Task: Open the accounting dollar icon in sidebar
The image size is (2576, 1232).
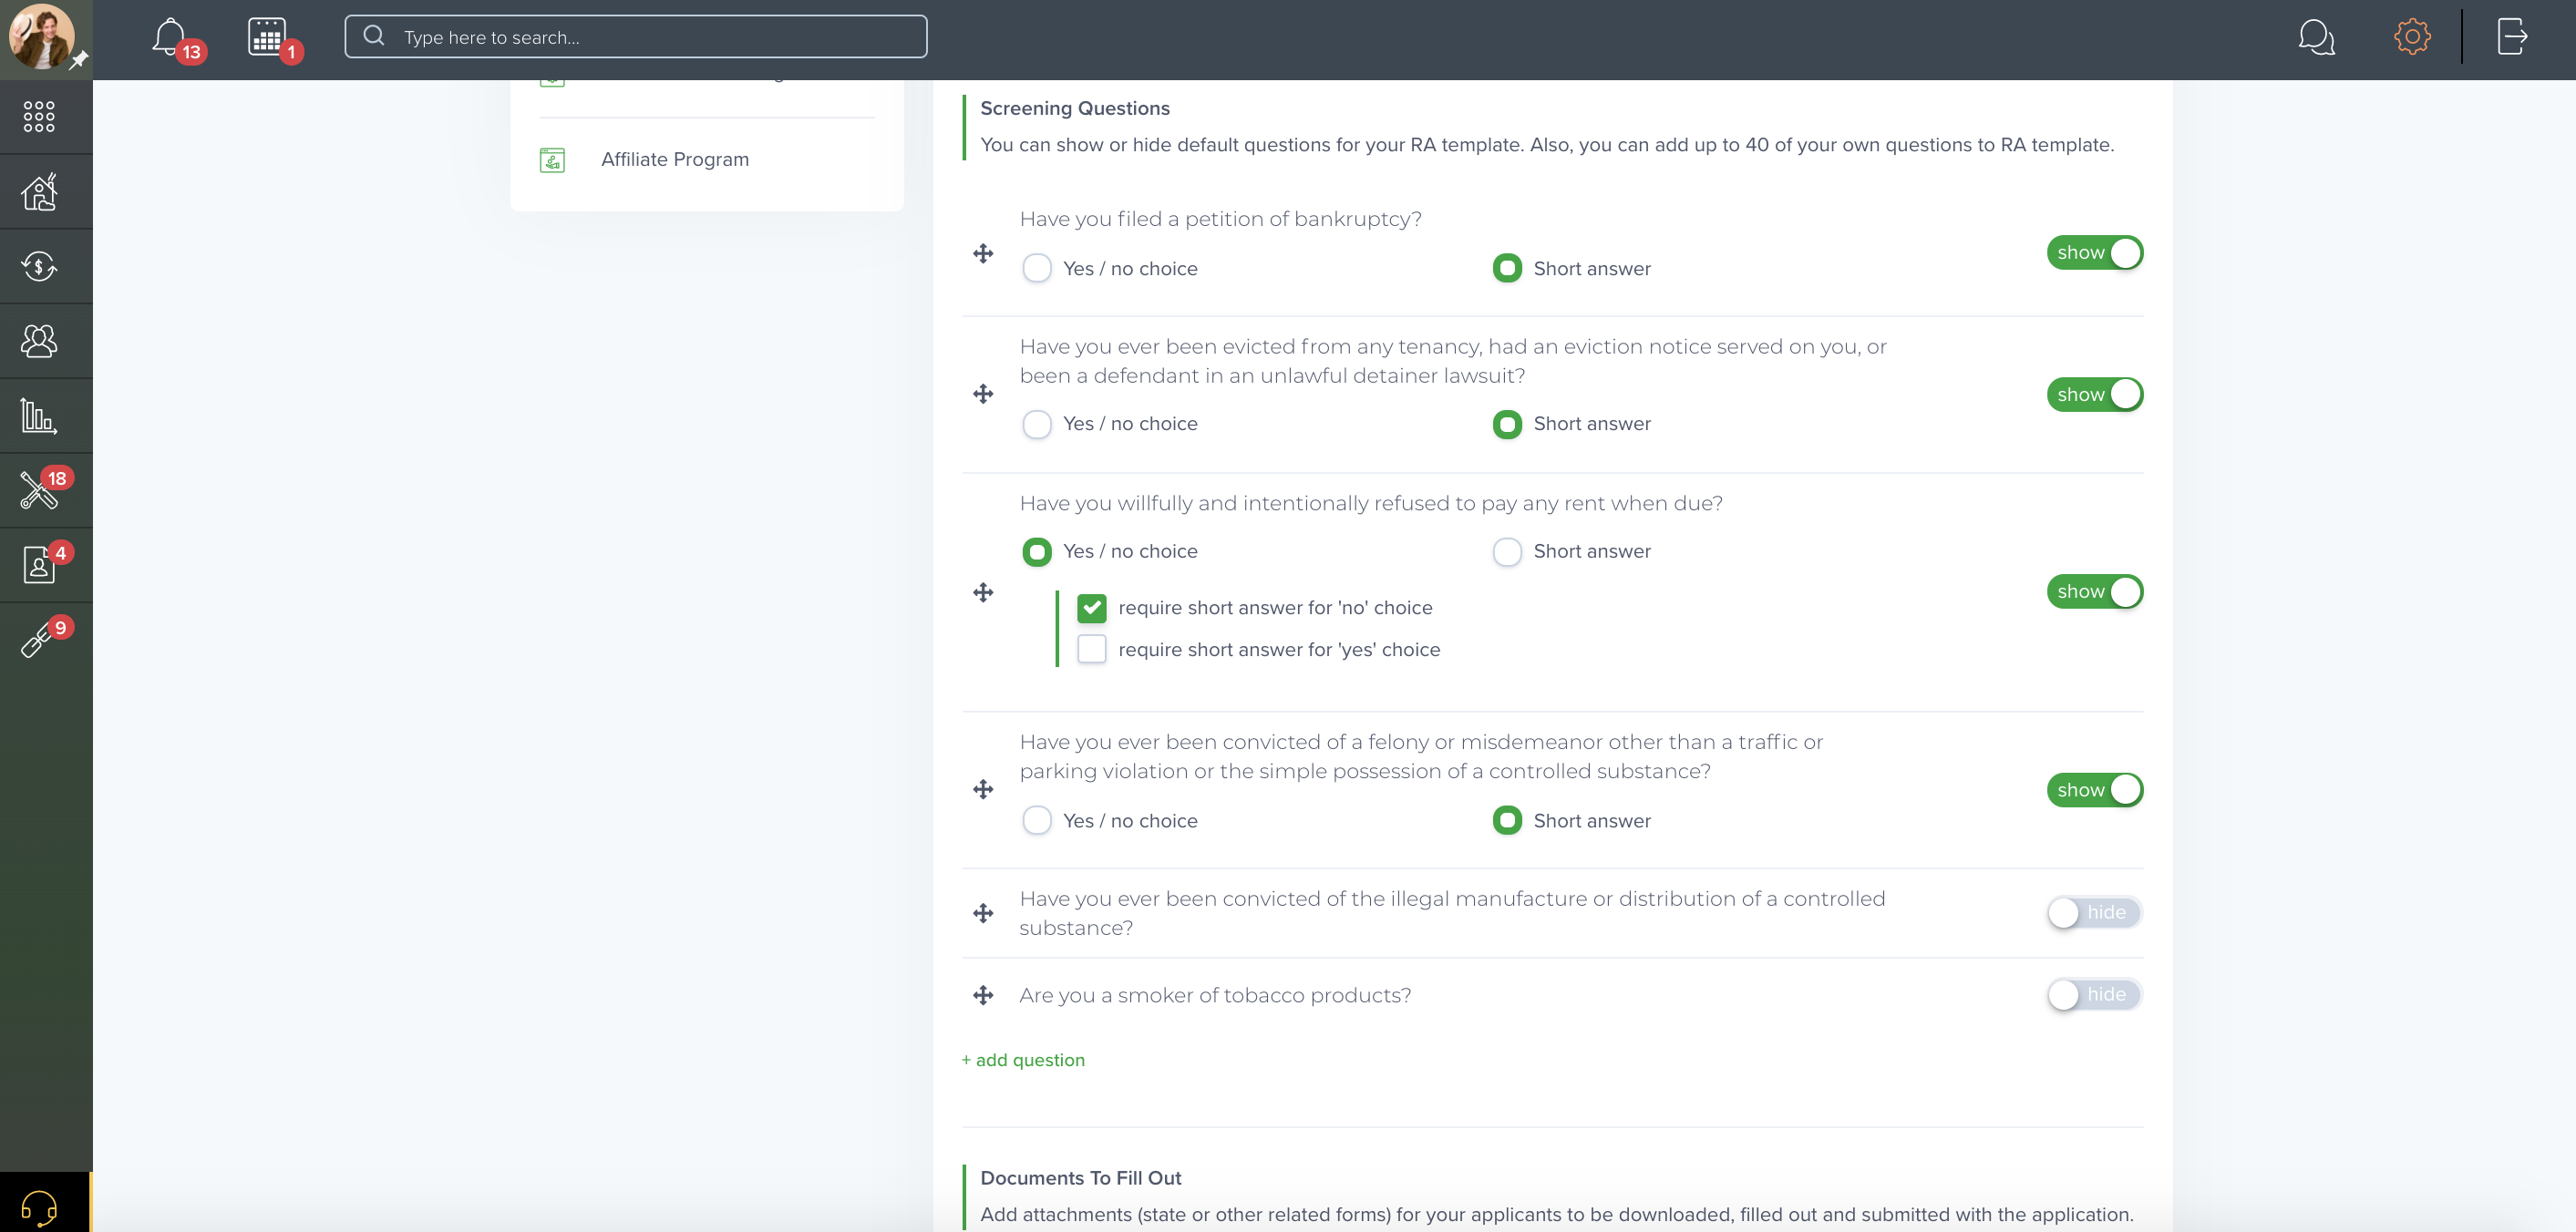Action: (39, 266)
